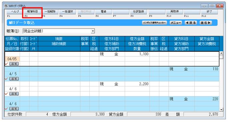This screenshot has height=122, width=228.
Task: Open the 電卓 calculator button
Action: (103, 12)
